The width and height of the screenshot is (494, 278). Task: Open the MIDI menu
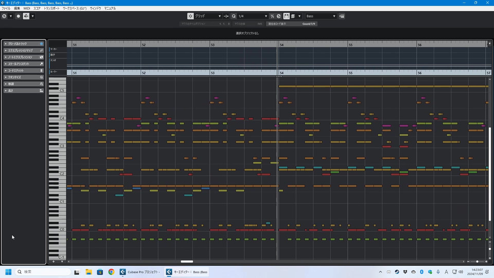click(x=27, y=8)
